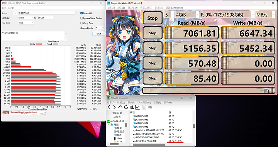Click the large Stop button in CrystalDiskMark

153,18
